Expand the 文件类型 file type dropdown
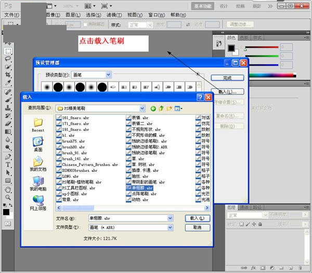Image resolution: width=312 pixels, height=273 pixels. (170, 227)
